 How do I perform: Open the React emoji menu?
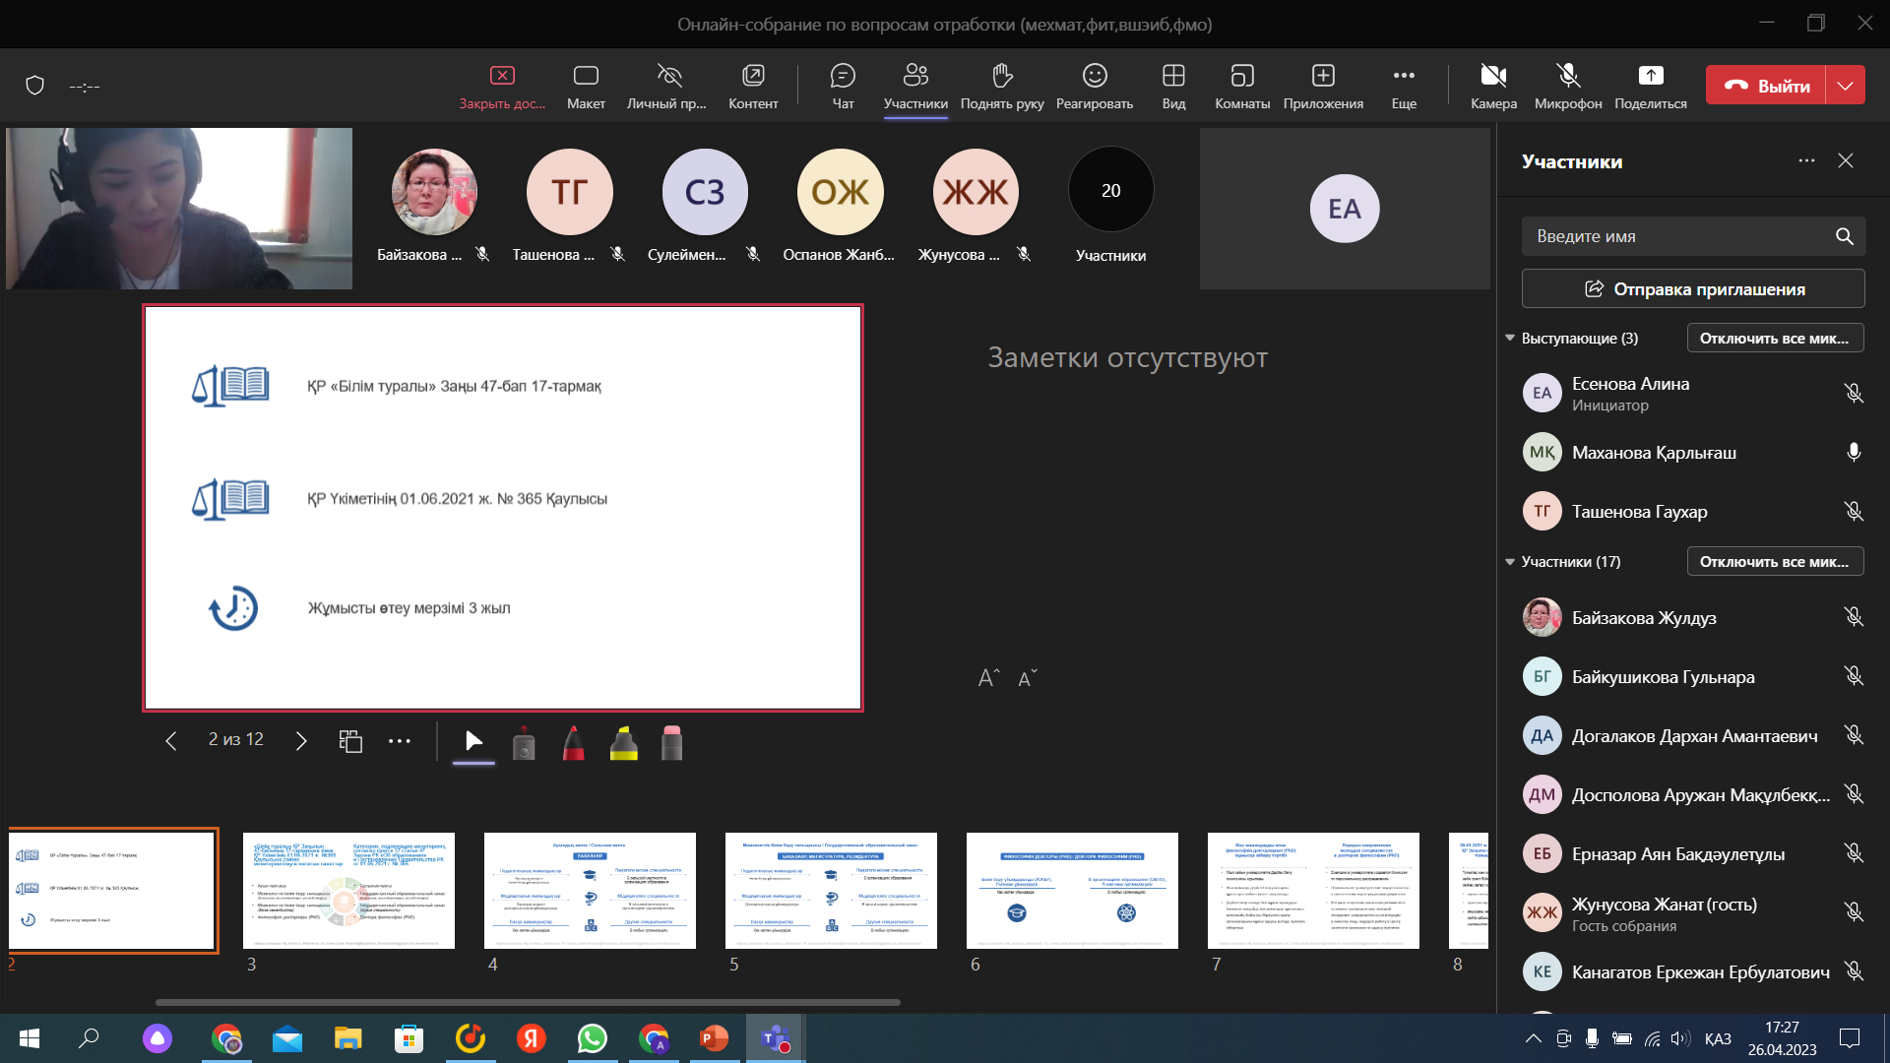pos(1094,86)
